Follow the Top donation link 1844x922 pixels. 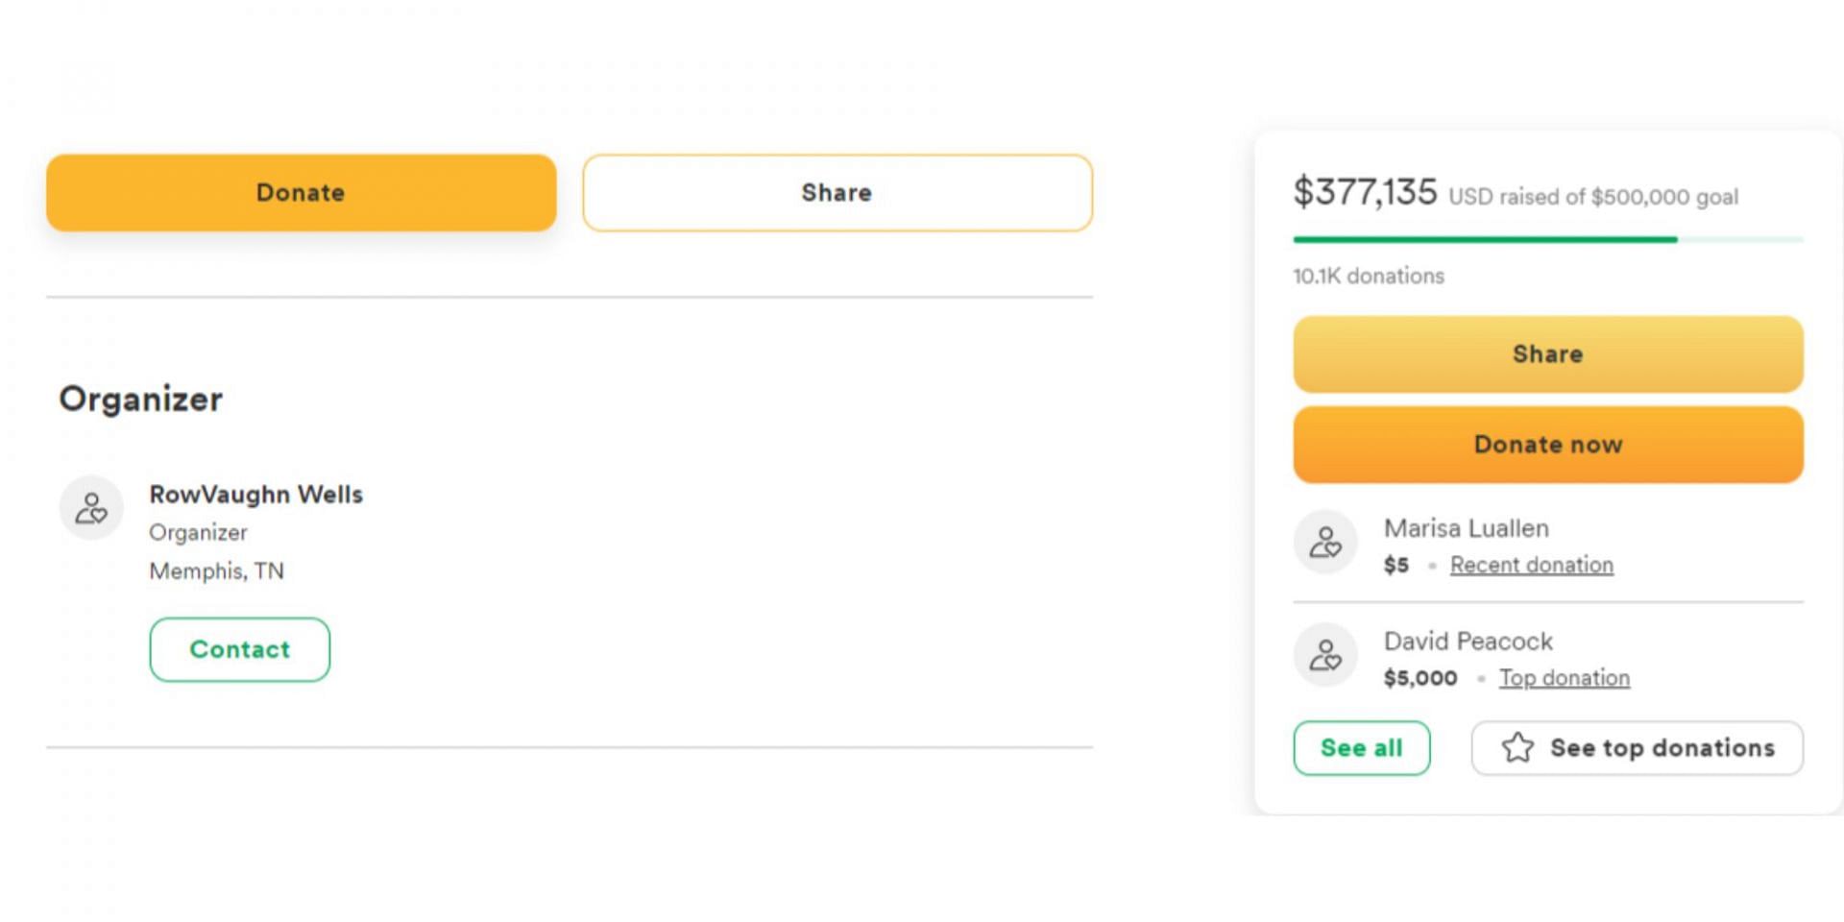1565,678
